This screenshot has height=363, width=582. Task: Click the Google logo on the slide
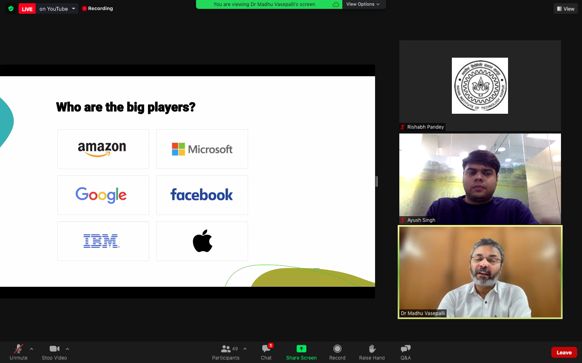click(x=101, y=195)
